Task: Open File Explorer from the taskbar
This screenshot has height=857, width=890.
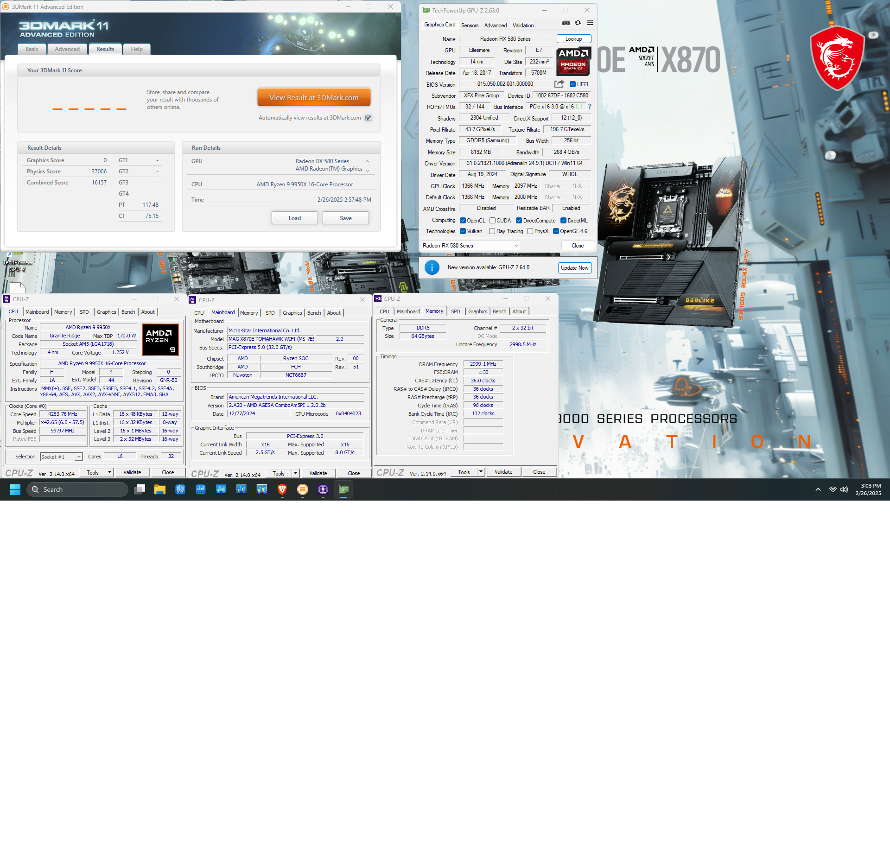Action: (160, 489)
